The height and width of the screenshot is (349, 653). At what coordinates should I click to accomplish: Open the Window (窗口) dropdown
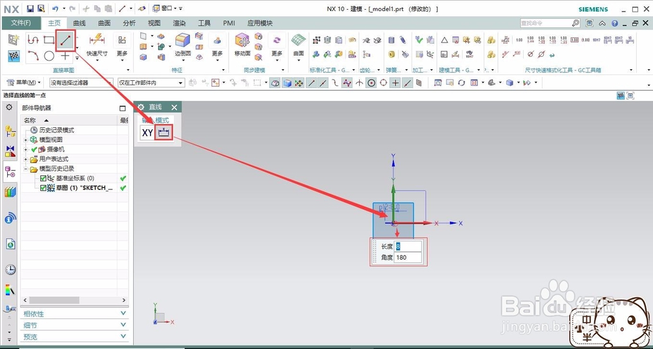pos(165,8)
